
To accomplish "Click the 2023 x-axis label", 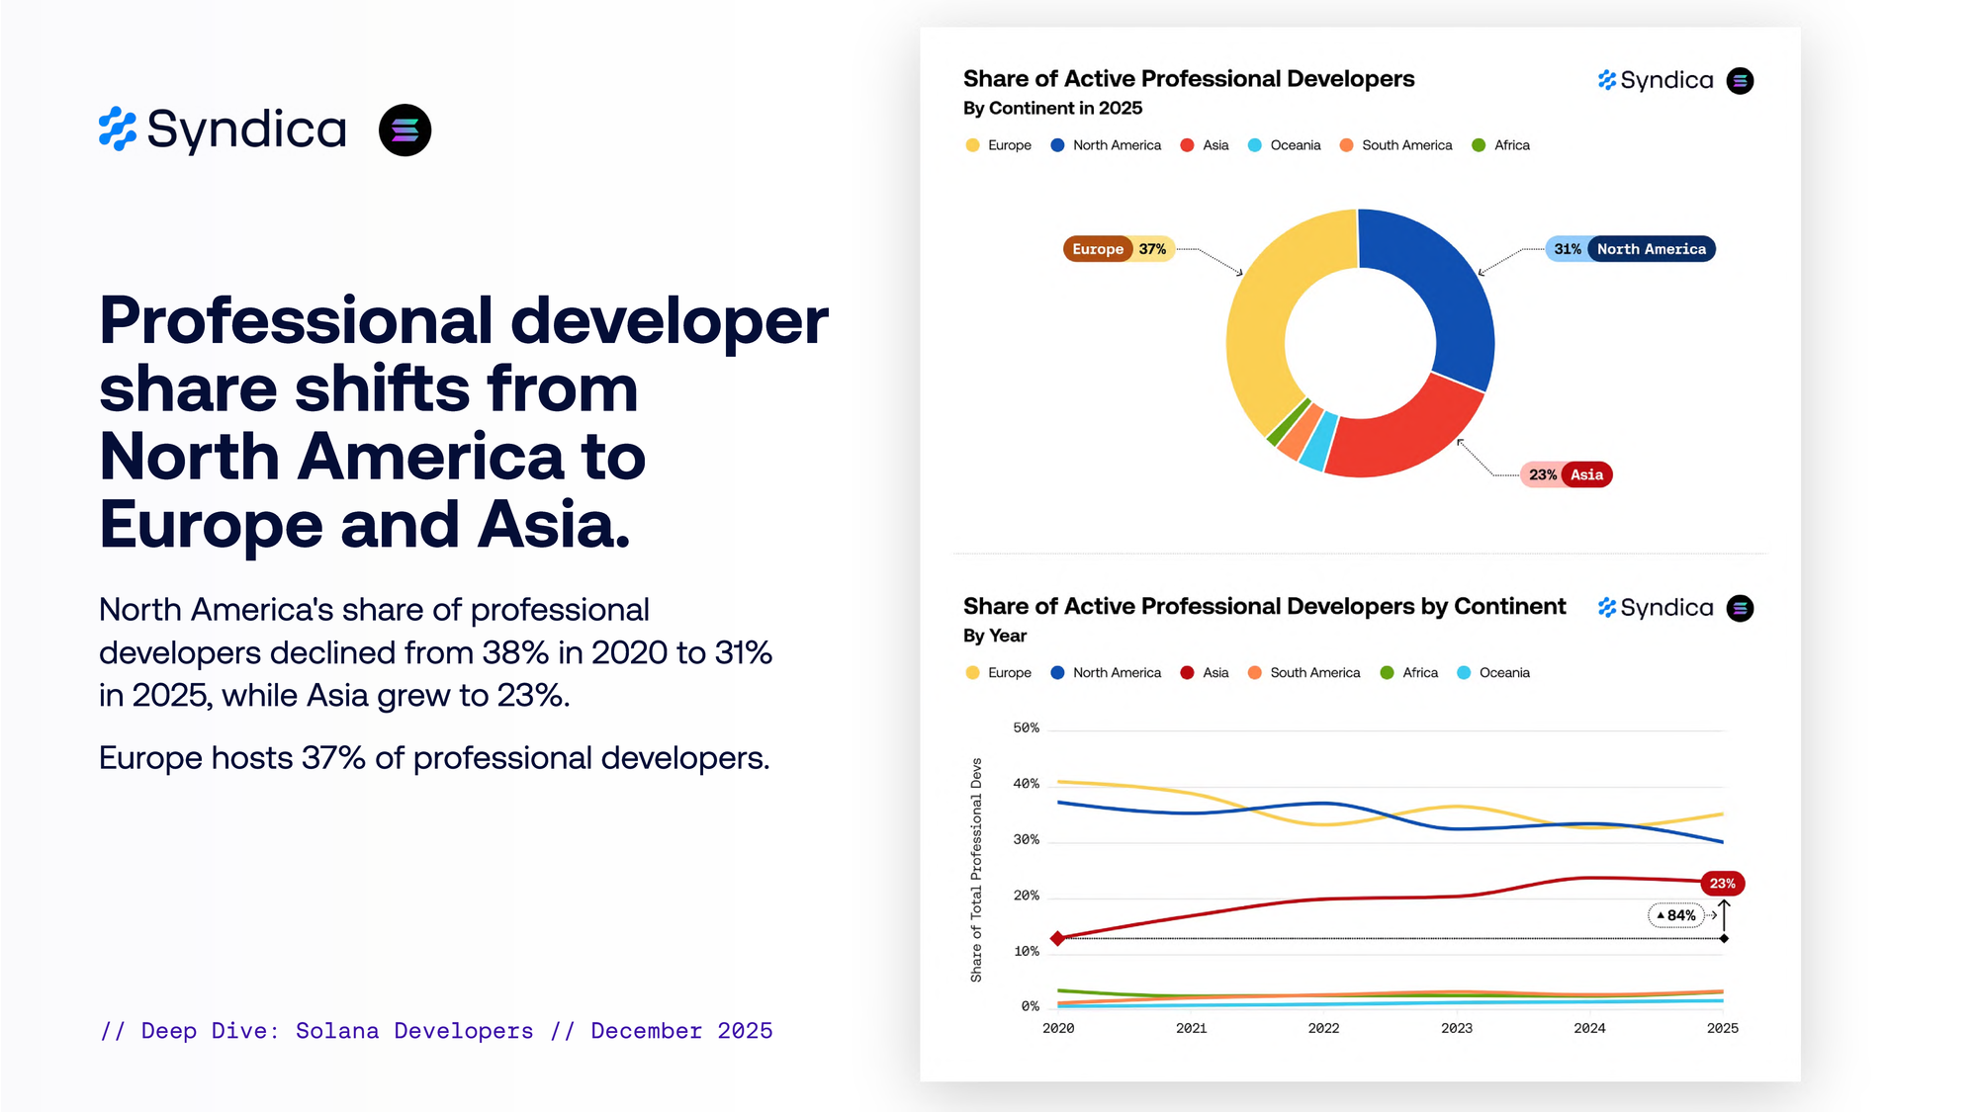I will tap(1456, 1029).
